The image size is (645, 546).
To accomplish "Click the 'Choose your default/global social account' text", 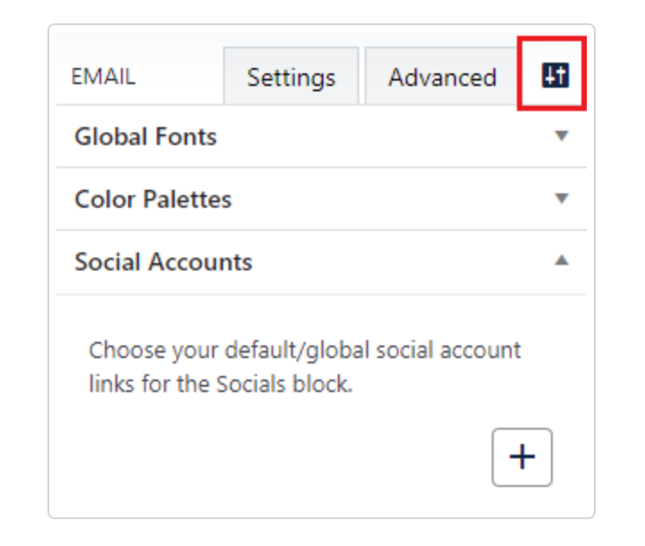I will tap(305, 349).
